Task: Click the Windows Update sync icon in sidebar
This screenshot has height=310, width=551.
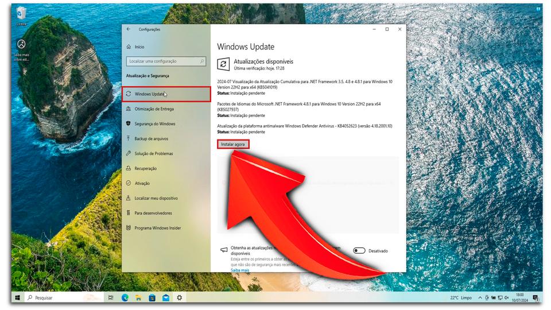Action: click(129, 94)
